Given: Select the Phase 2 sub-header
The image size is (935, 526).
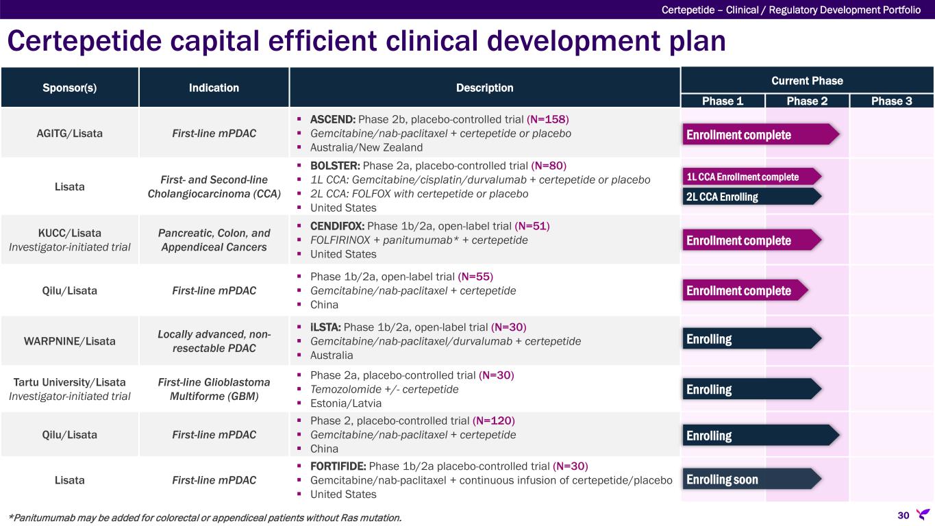Looking at the screenshot, I should click(x=807, y=101).
